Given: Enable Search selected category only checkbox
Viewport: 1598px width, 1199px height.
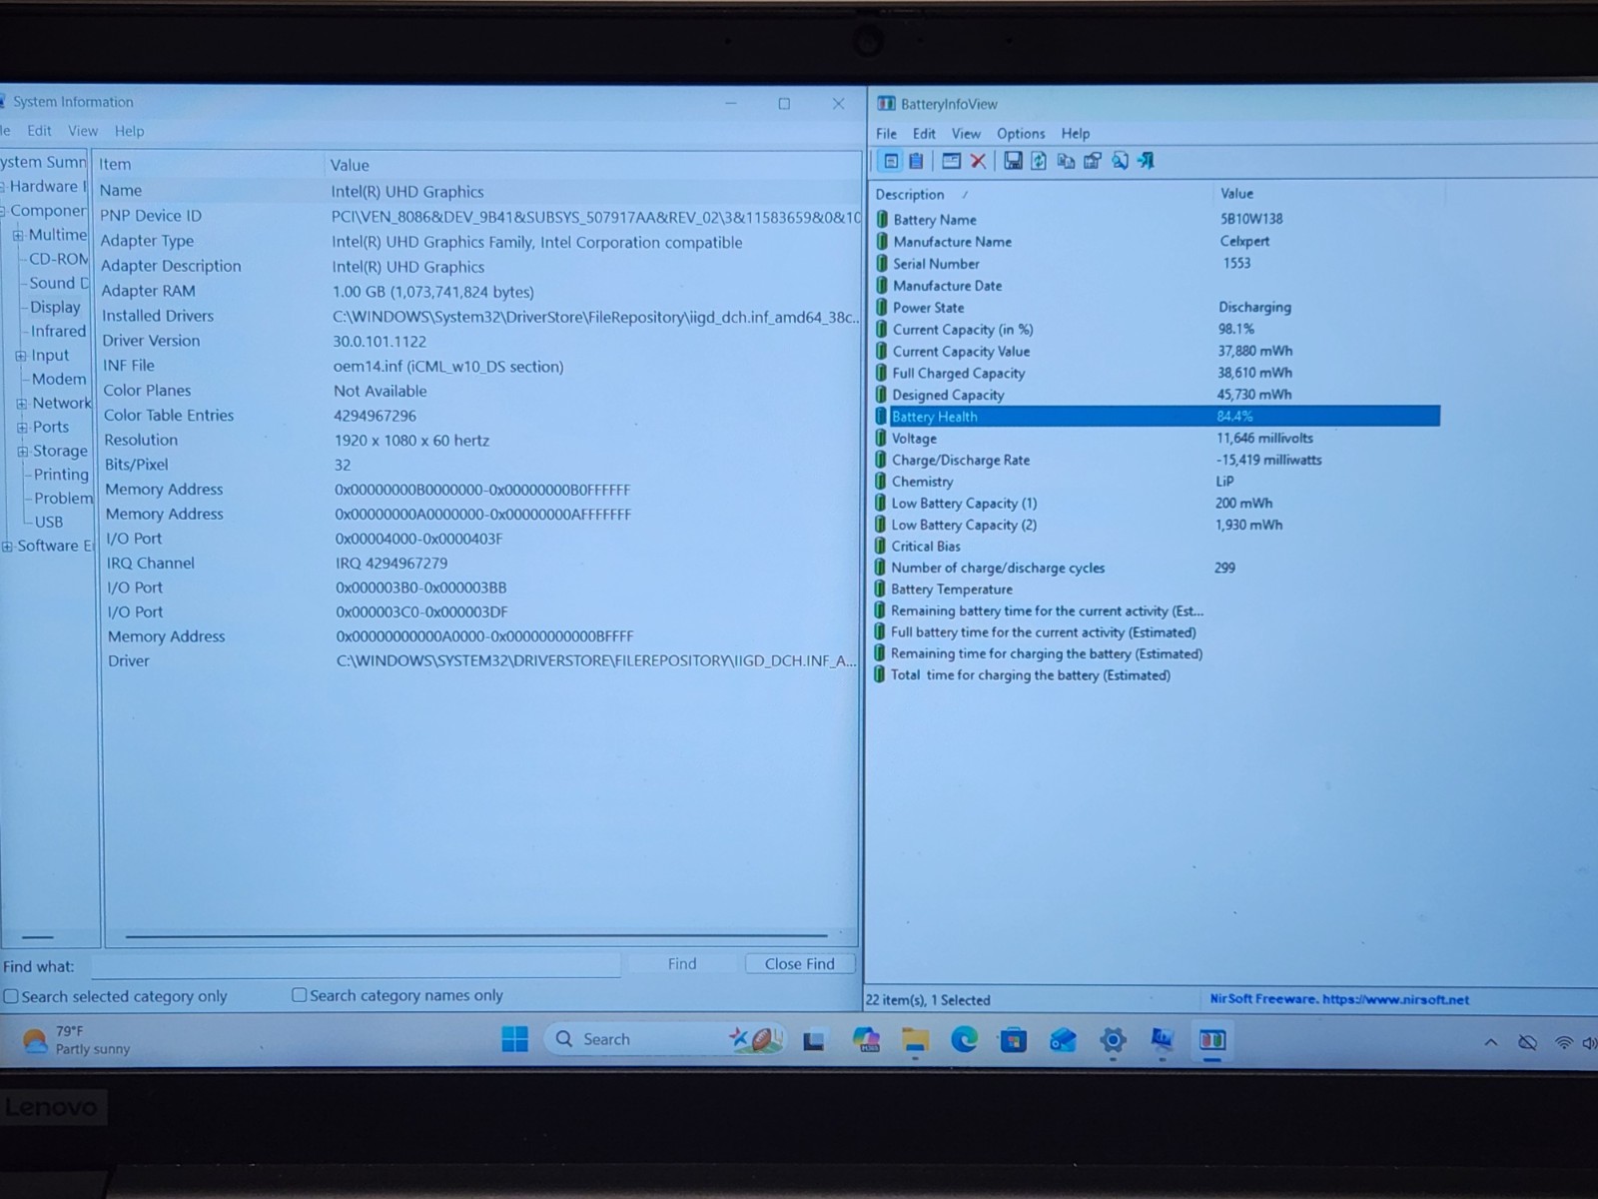Looking at the screenshot, I should coord(11,996).
